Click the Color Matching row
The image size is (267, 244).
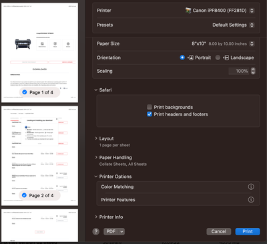[x=178, y=187]
